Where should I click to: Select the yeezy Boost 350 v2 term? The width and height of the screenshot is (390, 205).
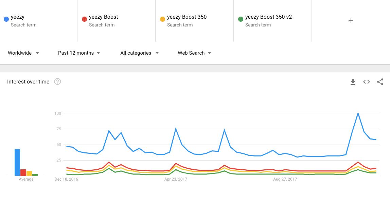pos(268,17)
